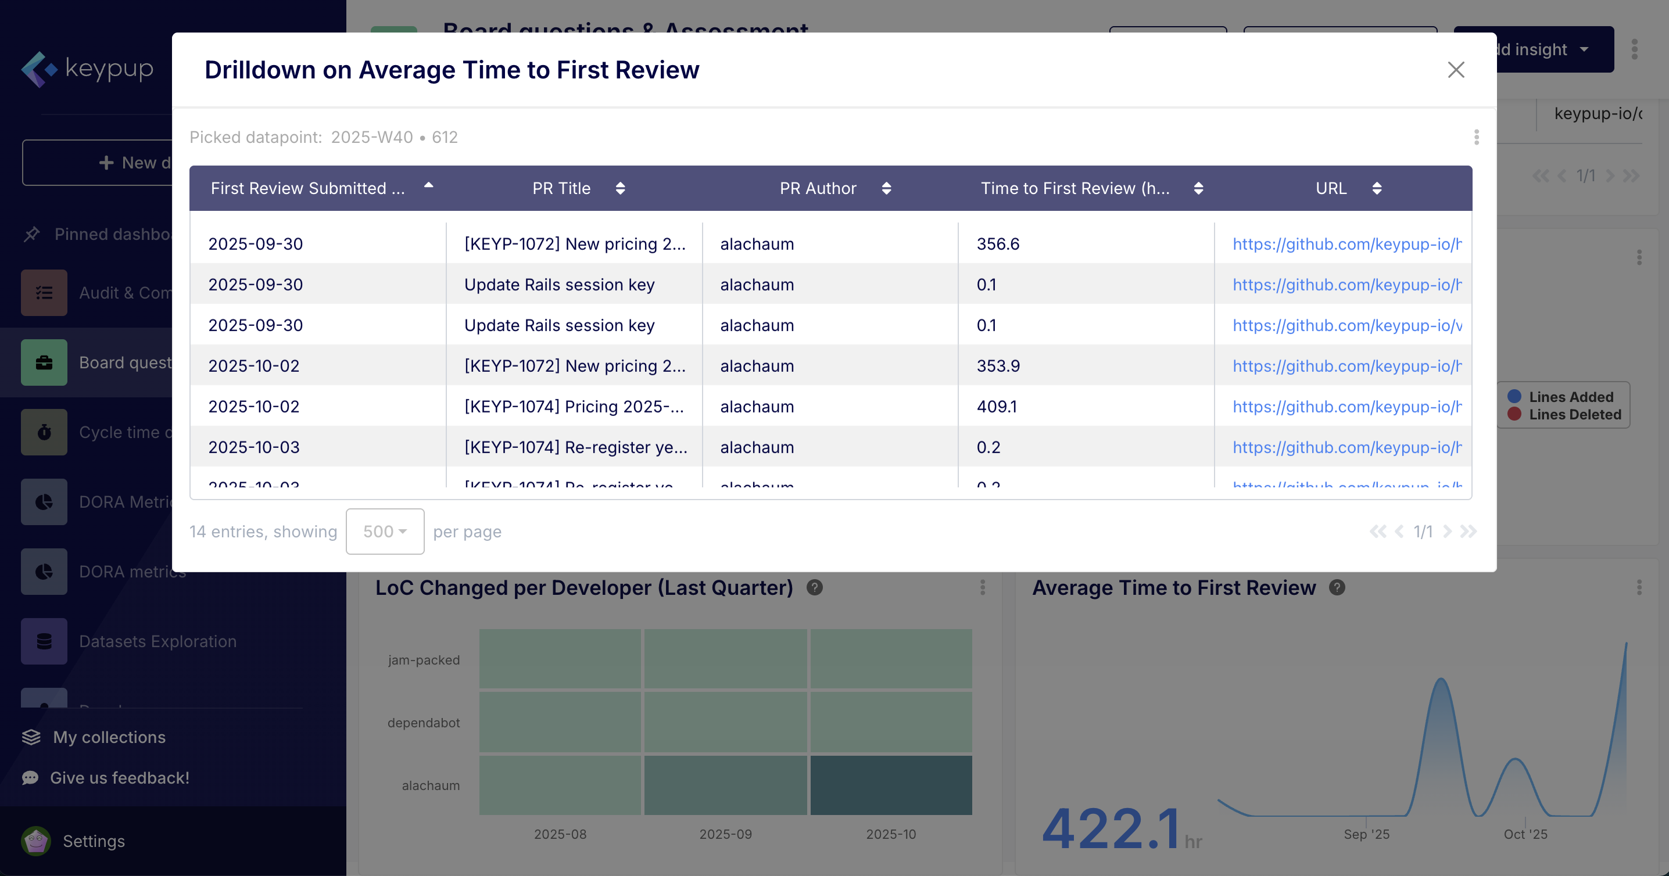Select the Datasets Exploration database icon

[x=44, y=641]
